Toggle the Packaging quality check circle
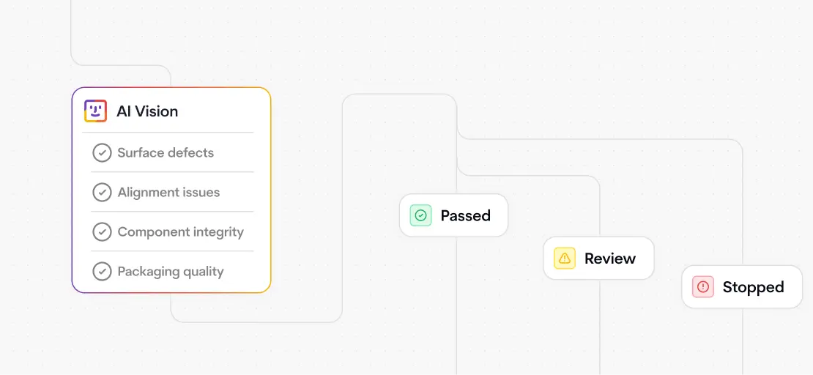 pyautogui.click(x=102, y=272)
